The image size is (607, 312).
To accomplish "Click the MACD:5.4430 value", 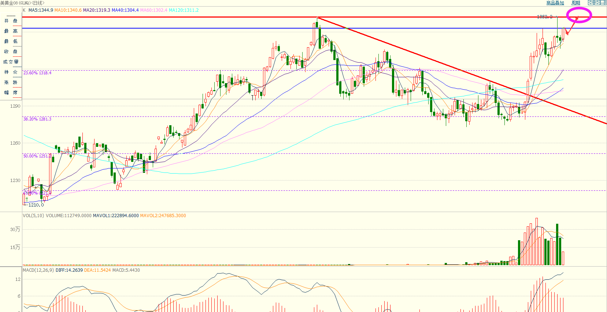I will 126,270.
